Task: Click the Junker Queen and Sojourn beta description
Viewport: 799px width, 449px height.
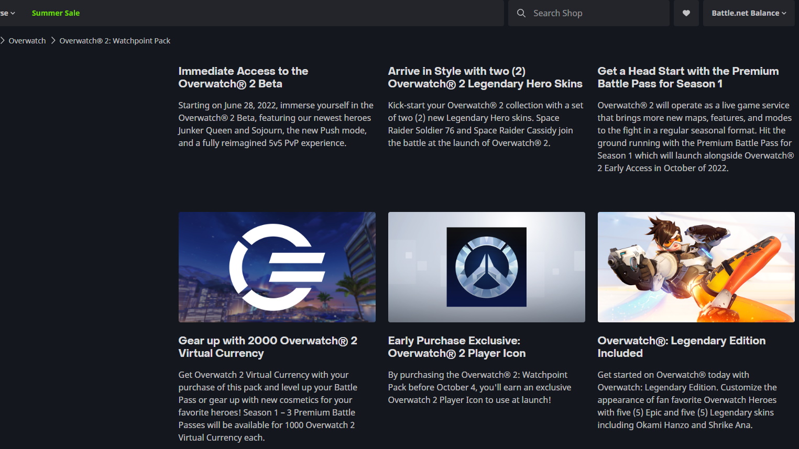Action: pyautogui.click(x=276, y=124)
